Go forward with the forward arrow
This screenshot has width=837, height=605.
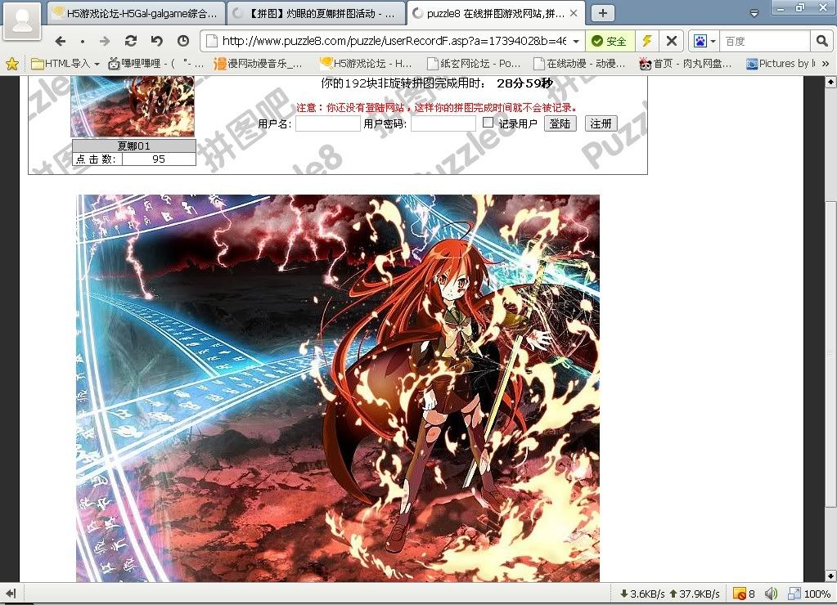click(x=105, y=41)
